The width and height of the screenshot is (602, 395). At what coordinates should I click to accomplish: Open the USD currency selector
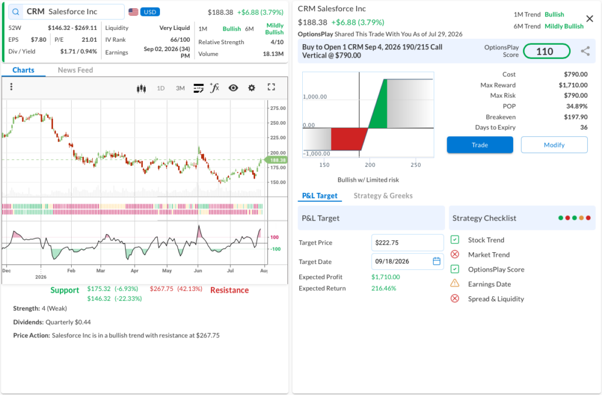(x=150, y=12)
